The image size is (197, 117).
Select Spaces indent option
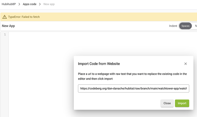185,26
